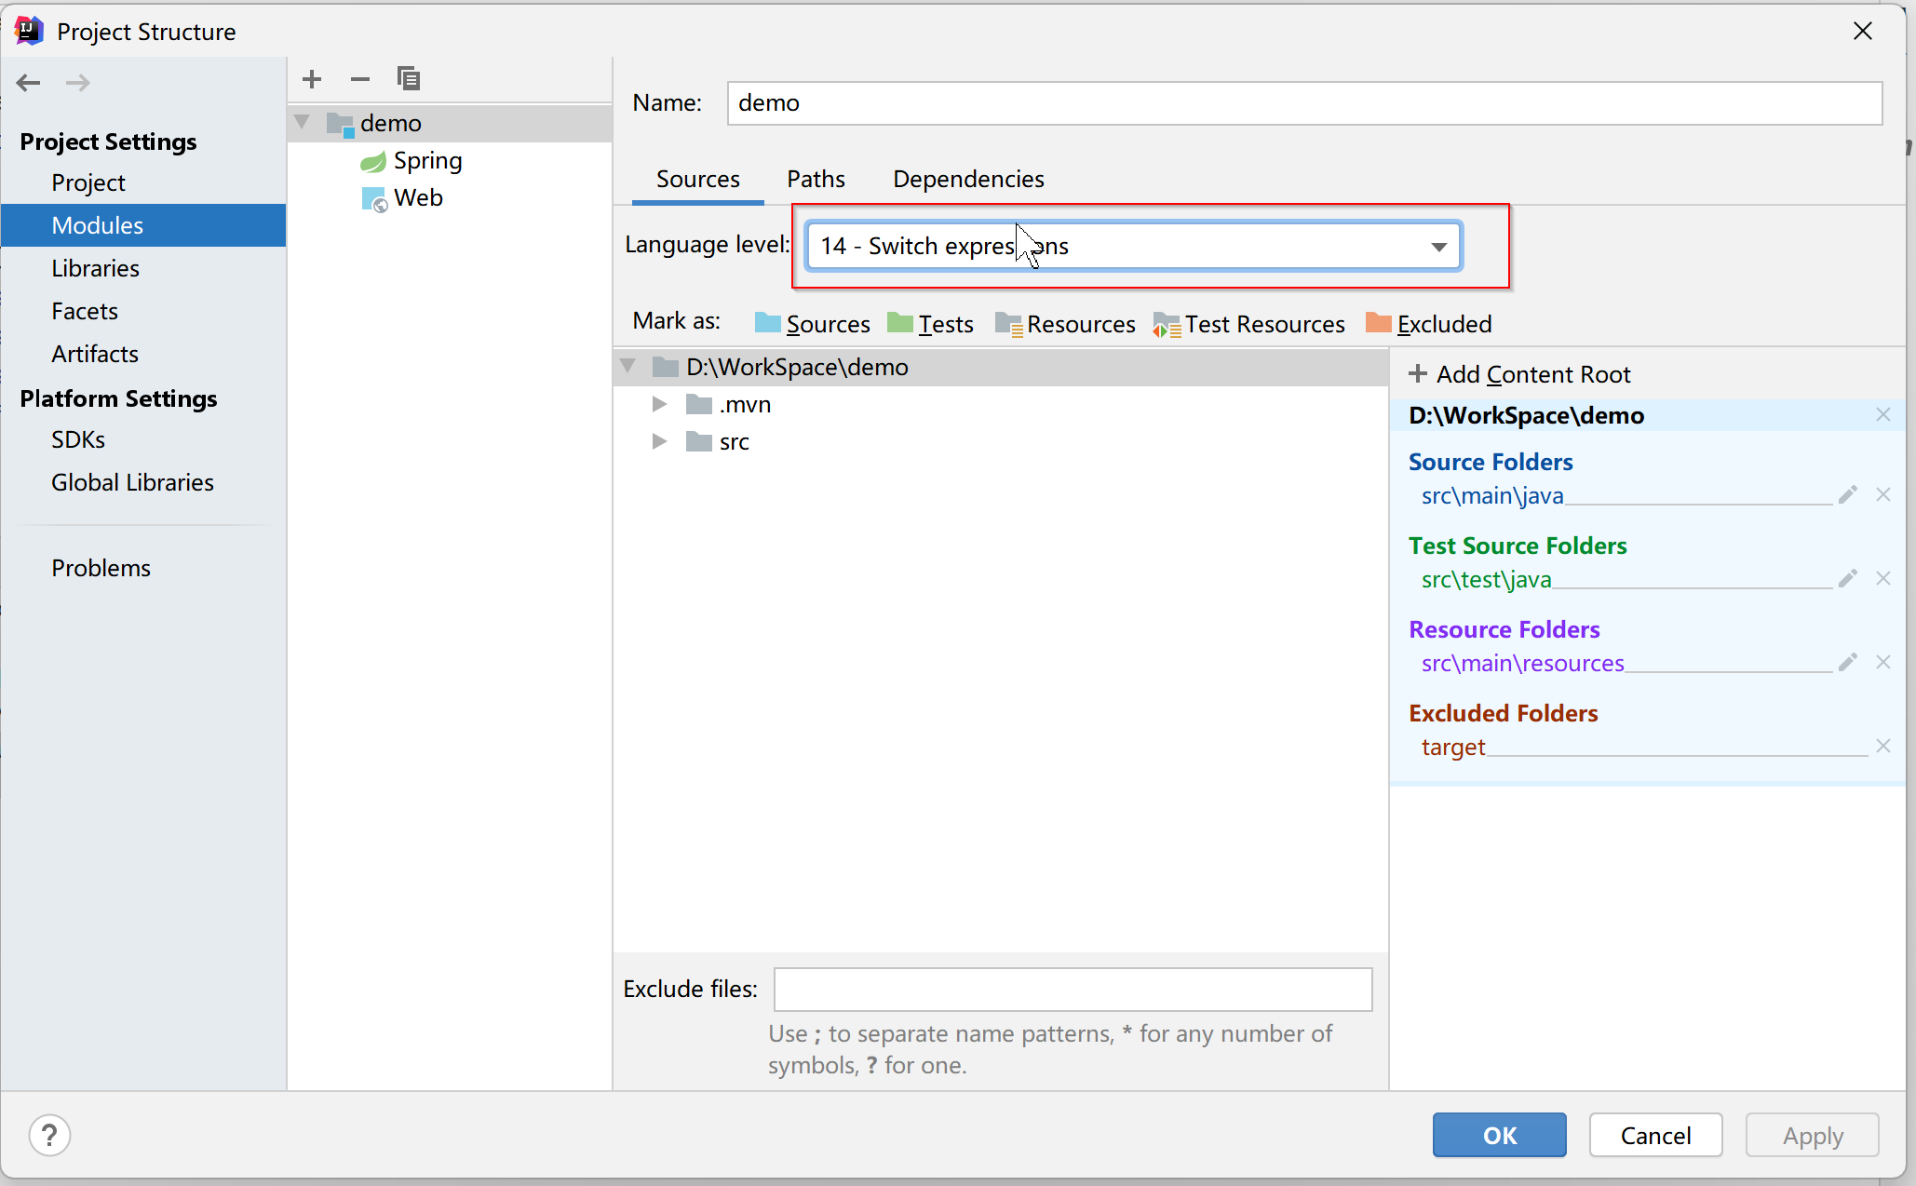The width and height of the screenshot is (1916, 1186).
Task: Click Add Content Root link
Action: tap(1520, 374)
